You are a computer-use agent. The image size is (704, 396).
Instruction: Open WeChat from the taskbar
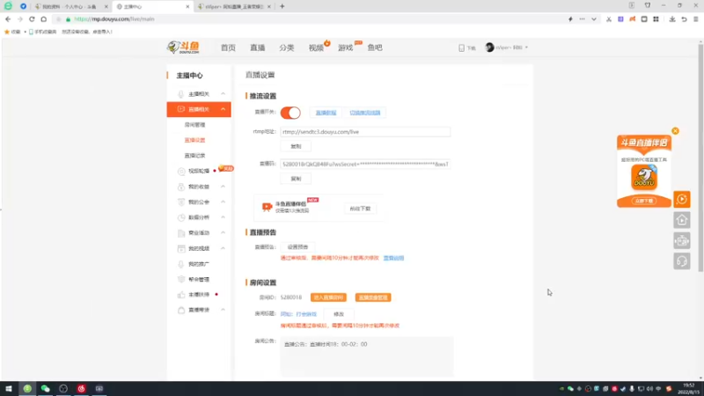(46, 388)
